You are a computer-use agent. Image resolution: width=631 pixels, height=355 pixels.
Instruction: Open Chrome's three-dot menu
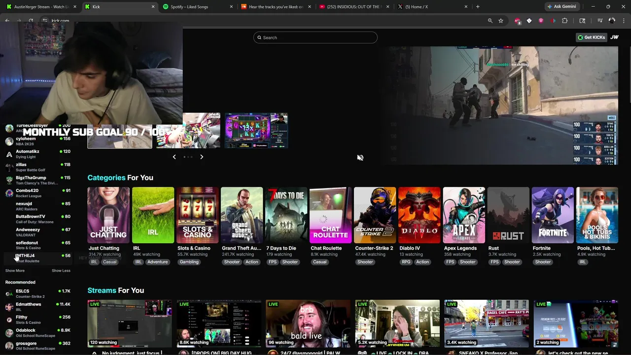point(624,21)
